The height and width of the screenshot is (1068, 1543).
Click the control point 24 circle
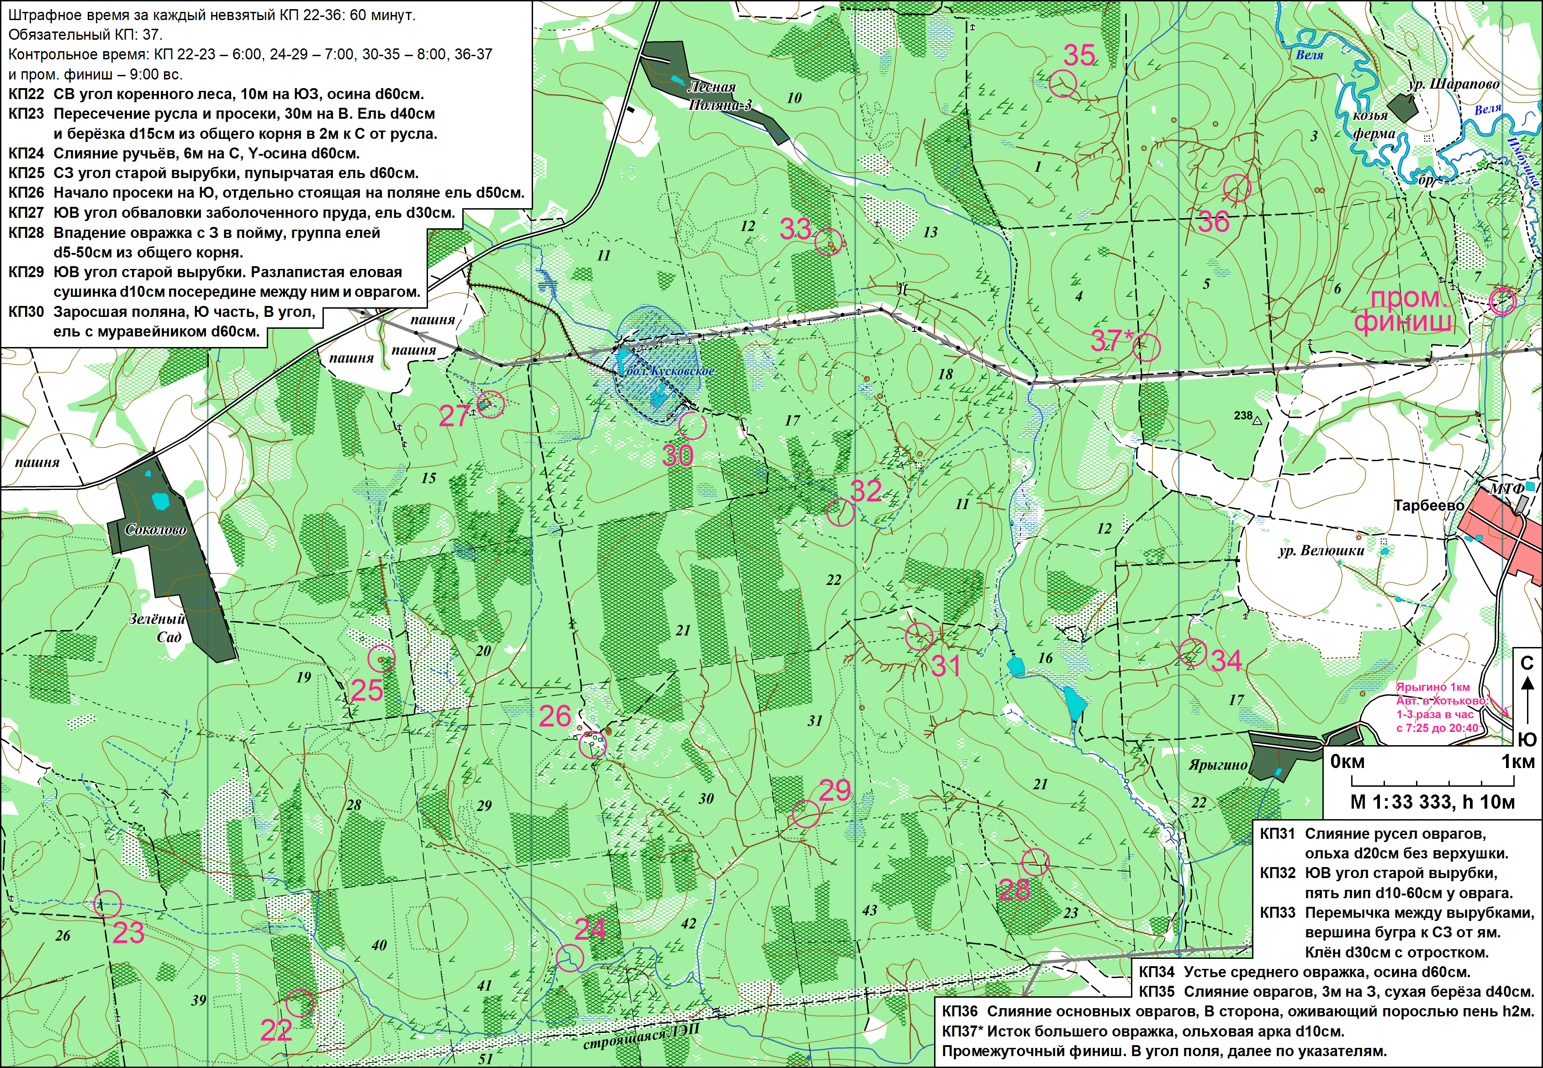tap(570, 958)
